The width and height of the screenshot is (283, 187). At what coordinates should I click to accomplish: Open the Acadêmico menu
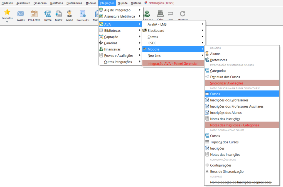tap(23, 3)
